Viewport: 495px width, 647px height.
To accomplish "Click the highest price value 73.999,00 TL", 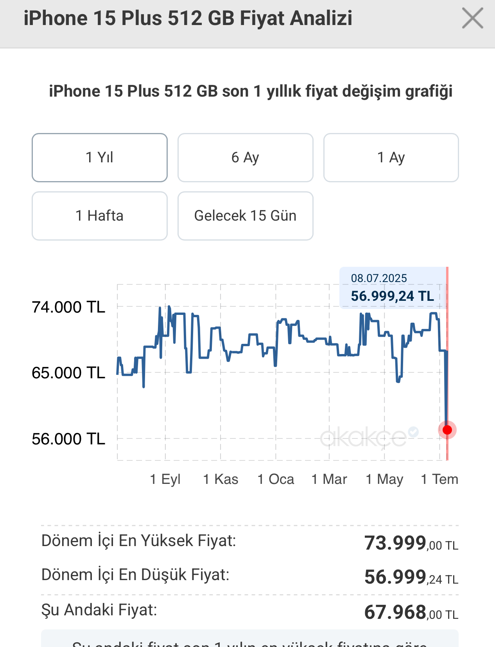I will (x=411, y=543).
